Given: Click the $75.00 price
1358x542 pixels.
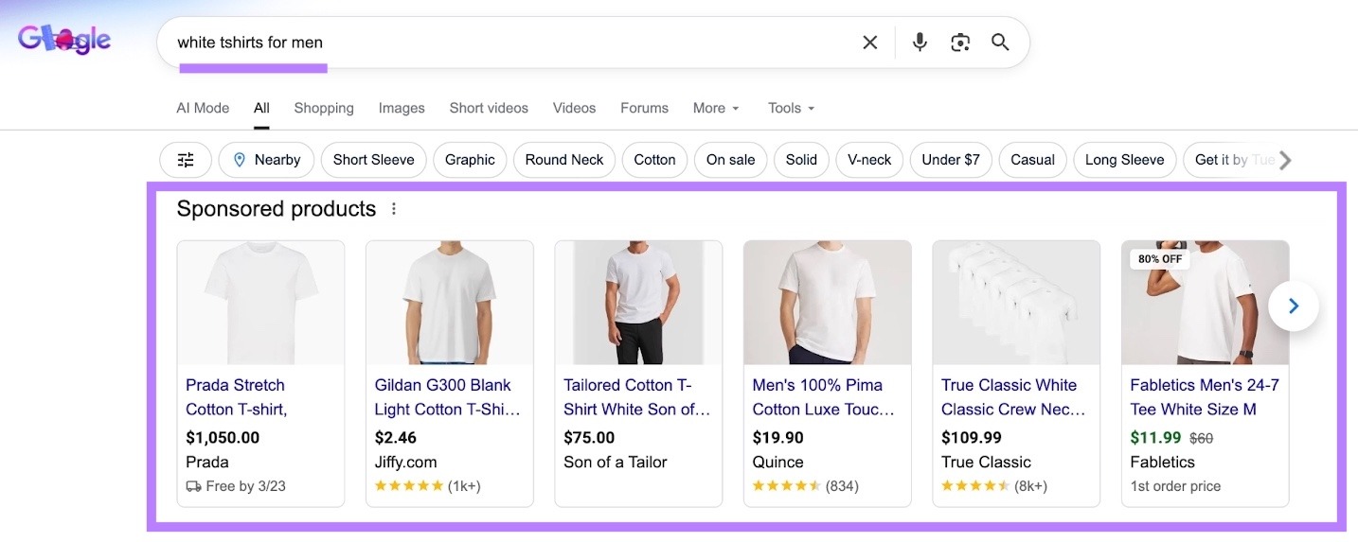Looking at the screenshot, I should pos(589,438).
